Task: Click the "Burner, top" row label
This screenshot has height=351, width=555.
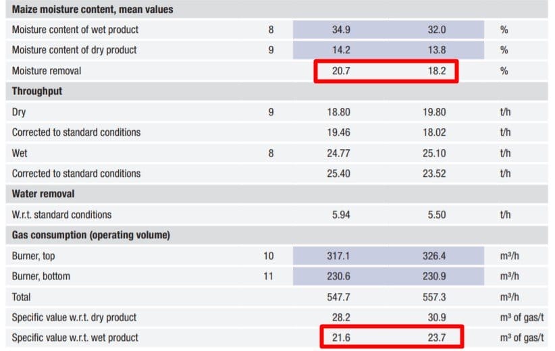Action: [34, 256]
